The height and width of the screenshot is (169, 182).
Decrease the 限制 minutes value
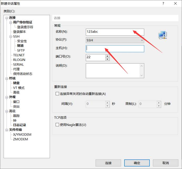[x=159, y=106]
